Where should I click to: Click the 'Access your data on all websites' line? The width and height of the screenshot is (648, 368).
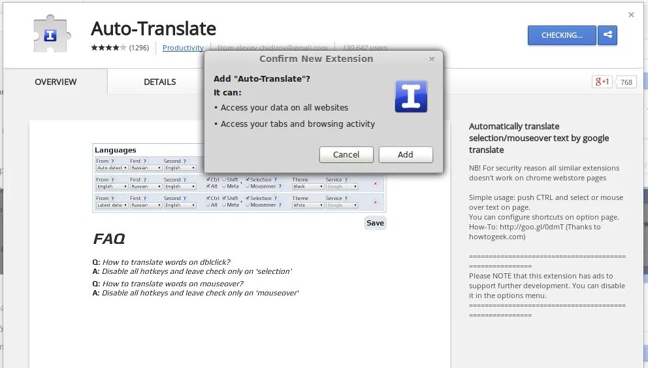(284, 107)
